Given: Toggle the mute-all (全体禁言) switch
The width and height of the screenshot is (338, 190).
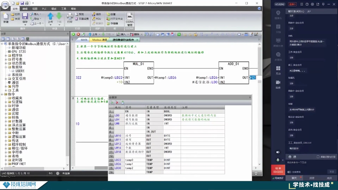Looking at the screenshot, I should pyautogui.click(x=289, y=172).
